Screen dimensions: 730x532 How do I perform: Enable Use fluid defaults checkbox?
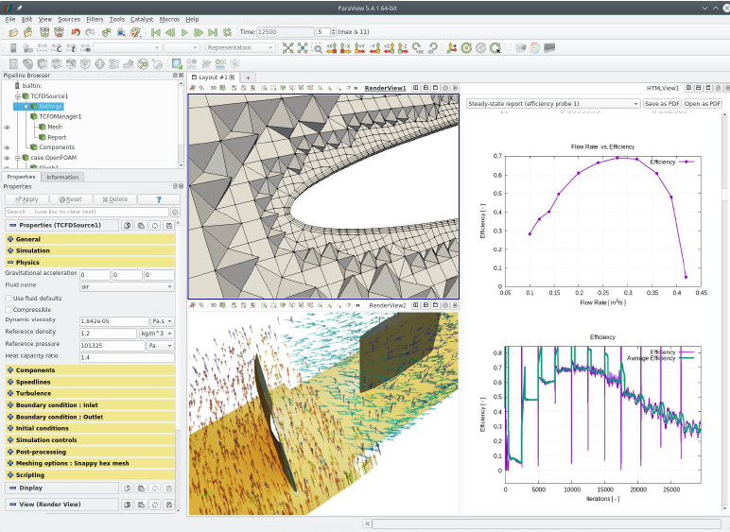point(8,298)
